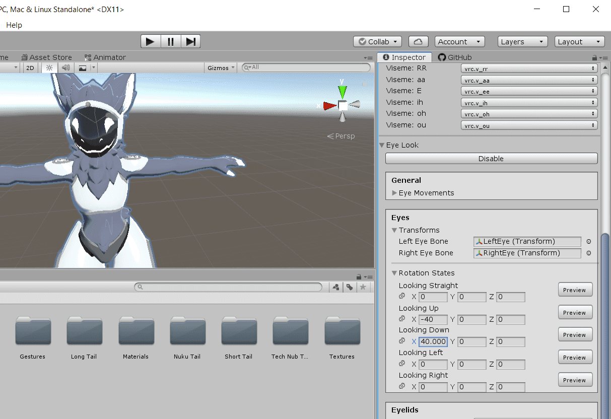611x419 pixels.
Task: Collapse the Transforms foldout
Action: pos(394,230)
